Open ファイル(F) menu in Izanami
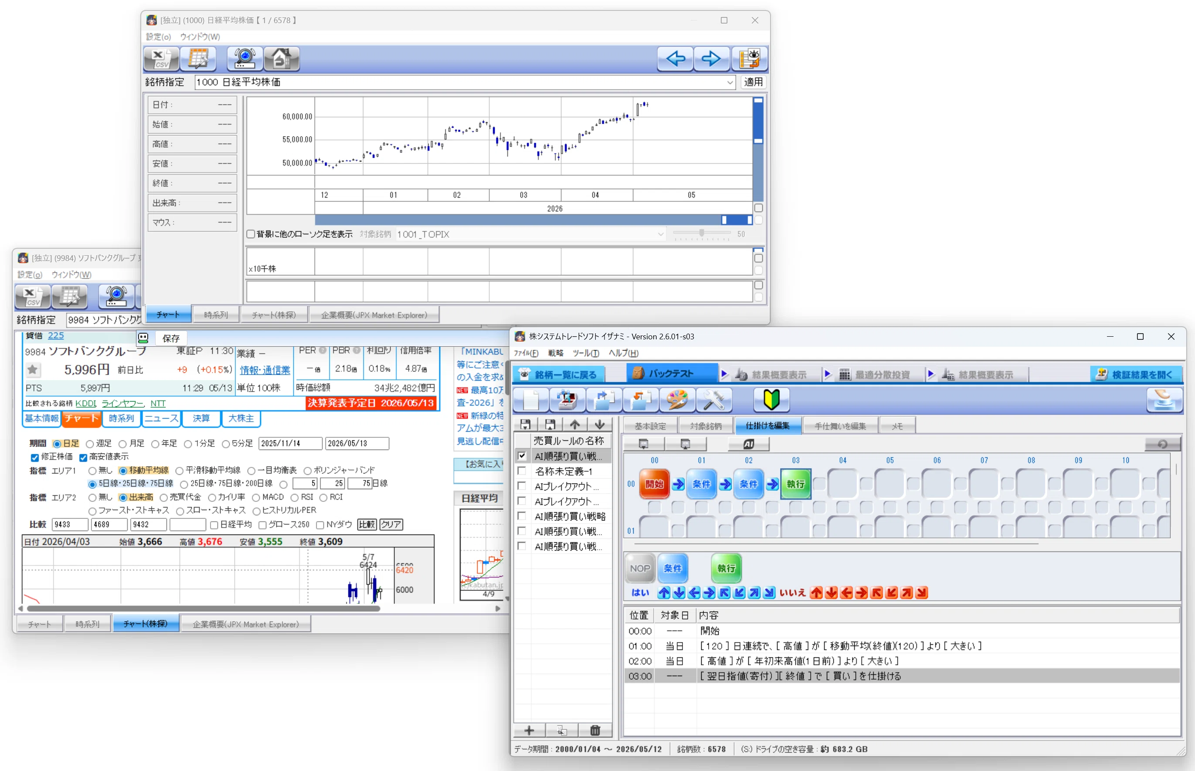Screen dimensions: 1195x771 526,353
